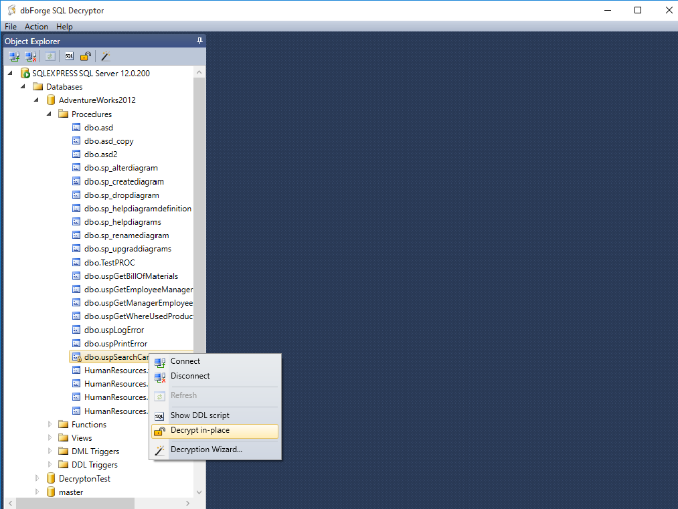Click the dbForge SQL Decryptor title icon
678x509 pixels.
11,10
